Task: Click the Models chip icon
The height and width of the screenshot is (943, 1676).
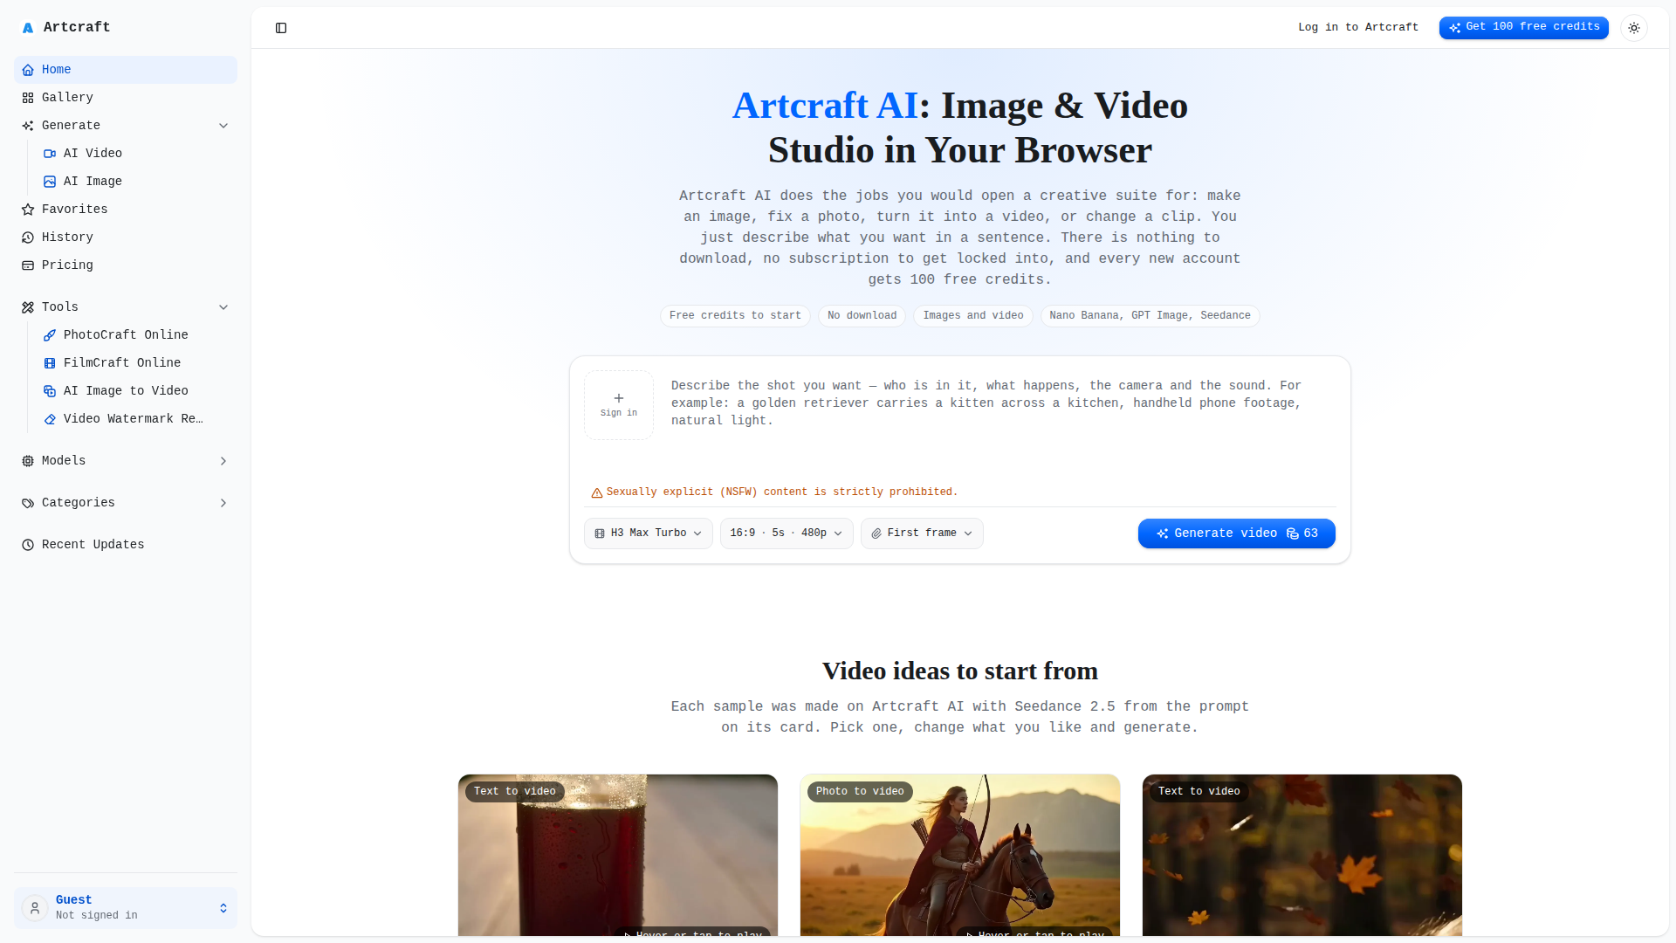Action: click(28, 461)
